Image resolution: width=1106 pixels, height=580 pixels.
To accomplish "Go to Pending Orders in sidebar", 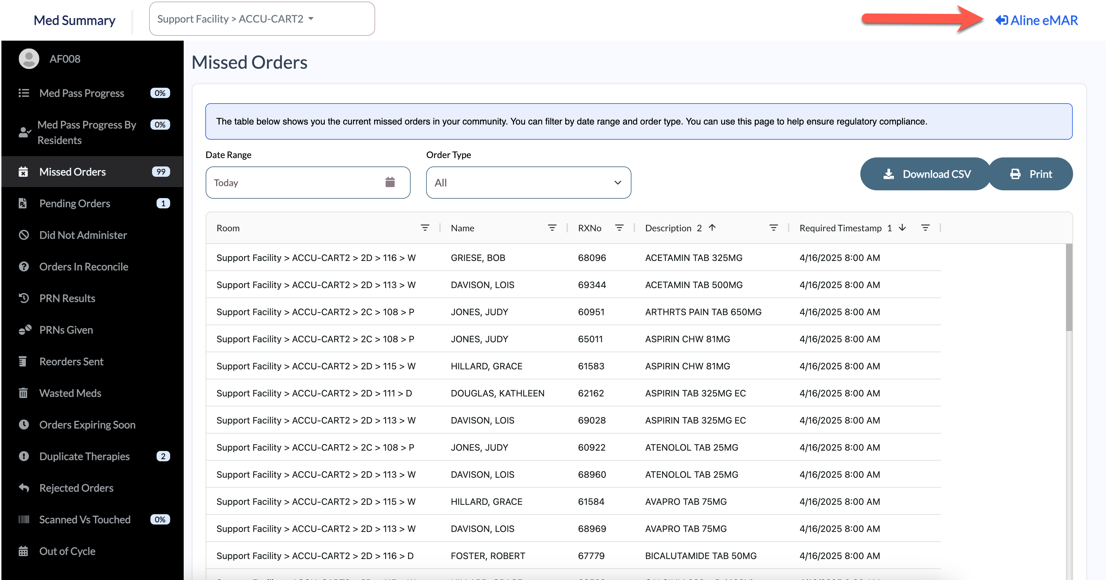I will click(x=75, y=203).
